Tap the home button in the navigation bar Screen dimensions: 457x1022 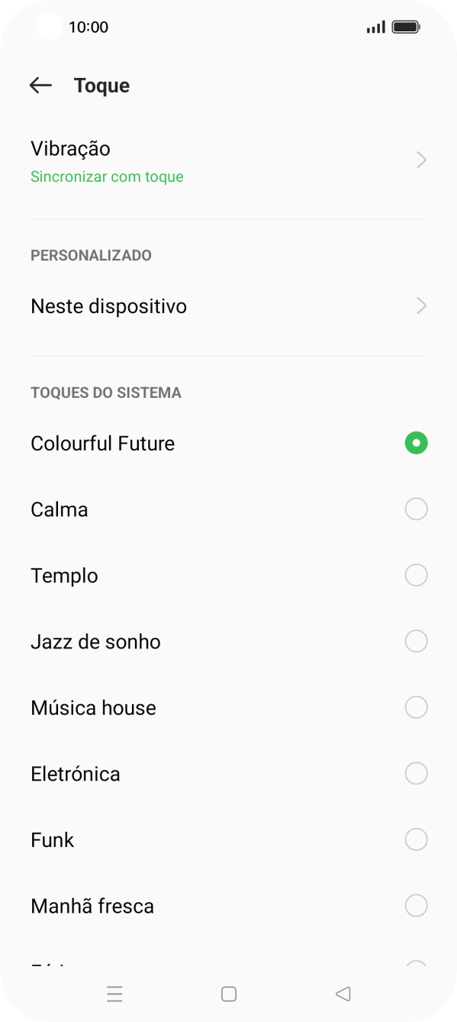pyautogui.click(x=228, y=994)
